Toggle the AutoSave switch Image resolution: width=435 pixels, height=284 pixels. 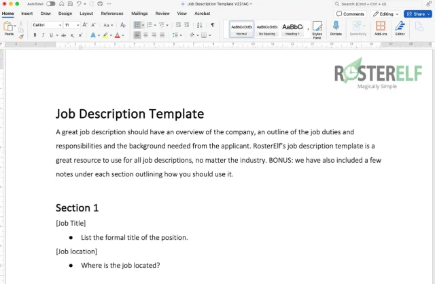pos(50,4)
